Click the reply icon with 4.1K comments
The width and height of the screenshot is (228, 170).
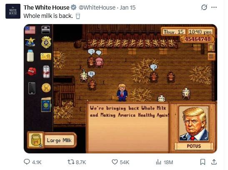(27, 162)
